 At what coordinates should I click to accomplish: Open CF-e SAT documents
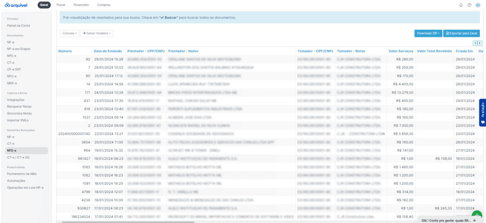pos(13,69)
